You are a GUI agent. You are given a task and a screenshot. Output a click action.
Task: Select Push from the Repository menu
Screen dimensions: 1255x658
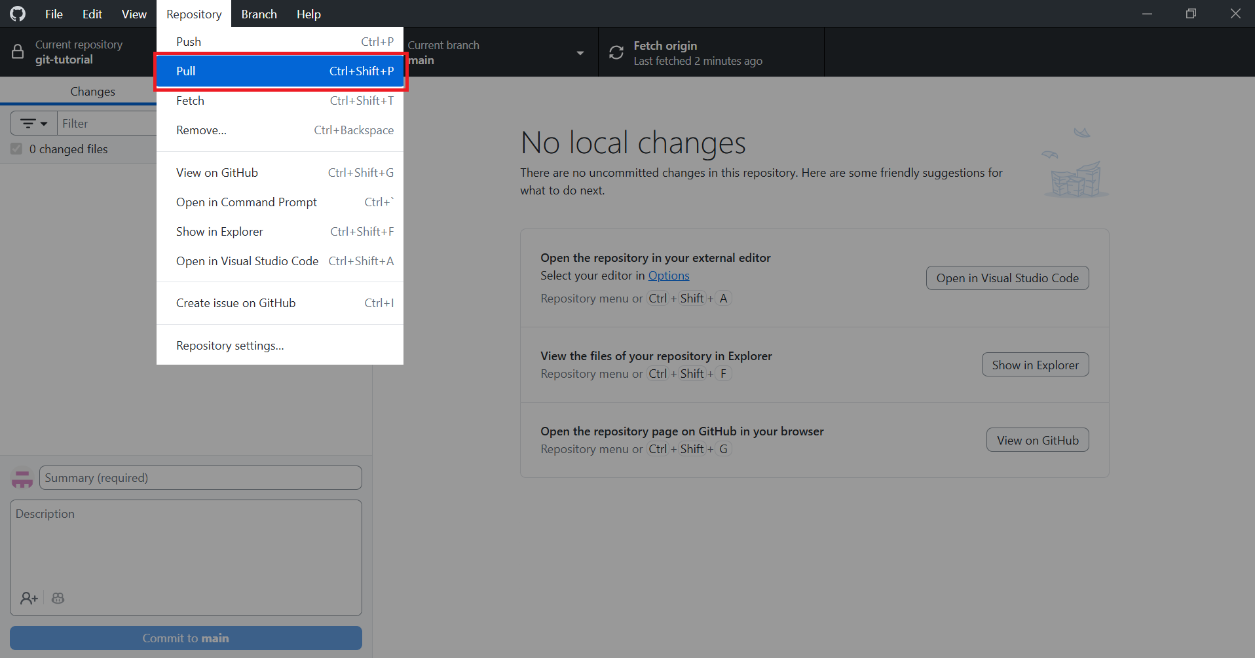[x=280, y=42]
